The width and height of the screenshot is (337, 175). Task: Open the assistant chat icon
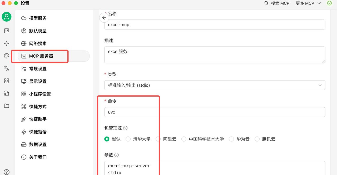point(7,31)
